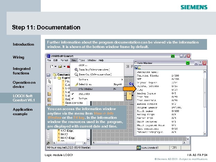Click Block names 0/100 row
The height and width of the screenshot is (162, 216).
pos(158,111)
